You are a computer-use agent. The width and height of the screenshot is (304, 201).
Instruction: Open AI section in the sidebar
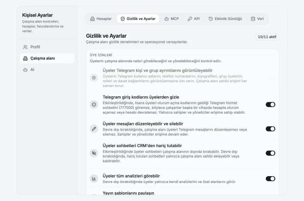point(47,70)
